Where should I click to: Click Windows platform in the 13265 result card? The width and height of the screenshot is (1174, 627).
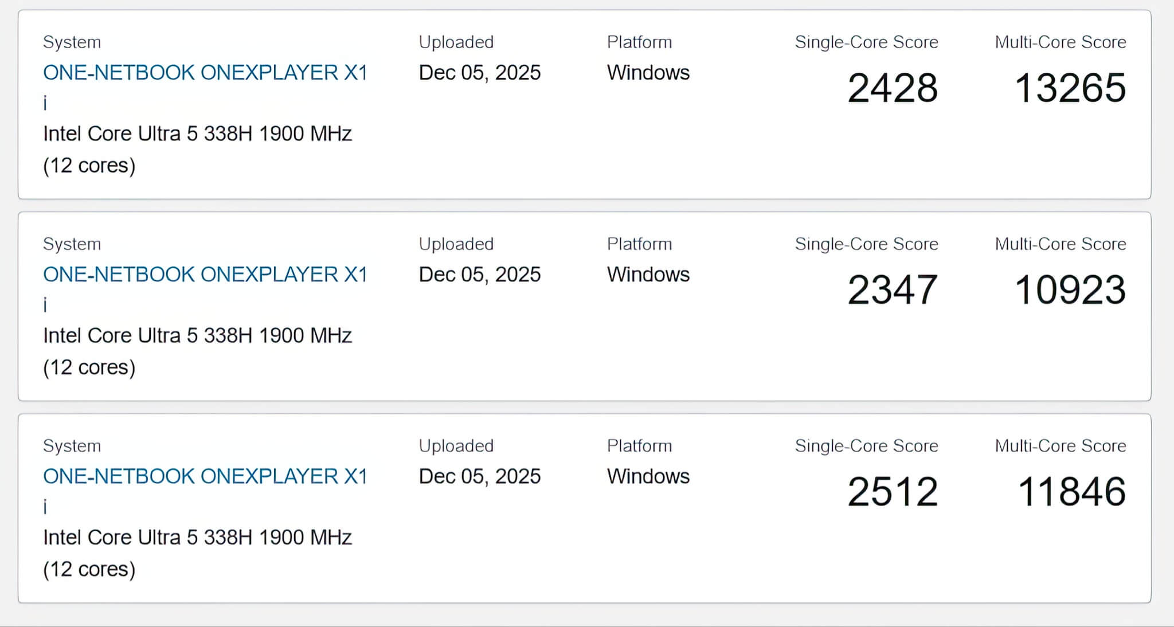[648, 73]
